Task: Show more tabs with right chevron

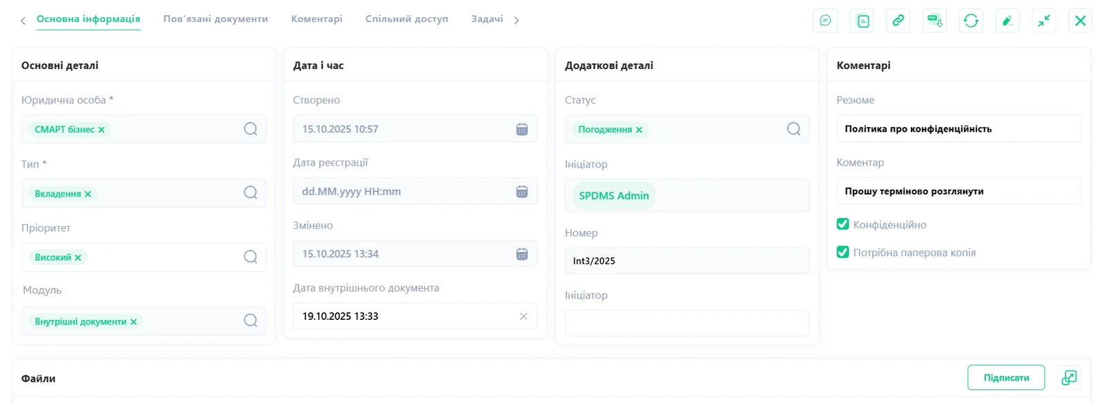Action: click(517, 21)
